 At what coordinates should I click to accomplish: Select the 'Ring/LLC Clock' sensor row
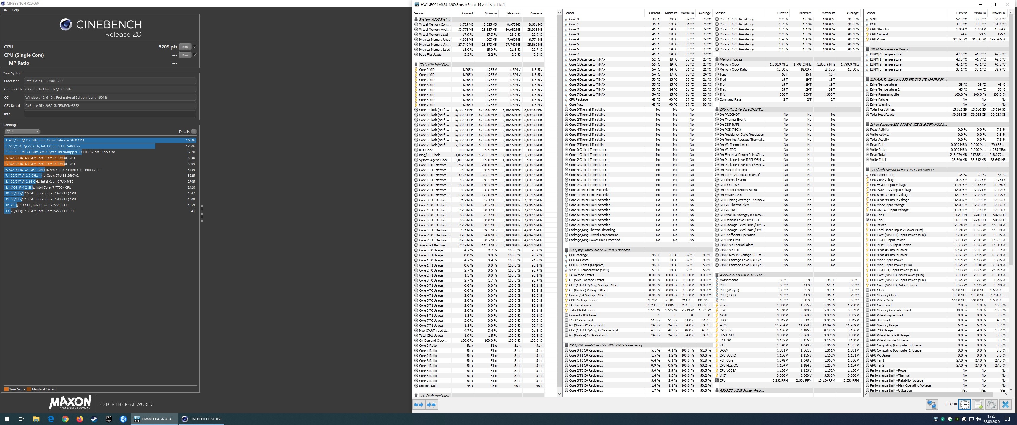click(x=479, y=155)
